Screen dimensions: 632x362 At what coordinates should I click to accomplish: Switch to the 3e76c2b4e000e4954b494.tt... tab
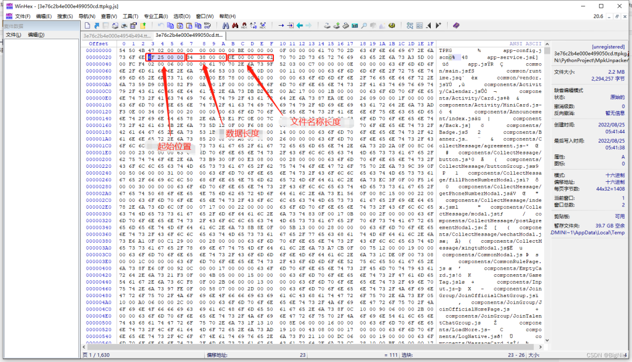(x=117, y=36)
